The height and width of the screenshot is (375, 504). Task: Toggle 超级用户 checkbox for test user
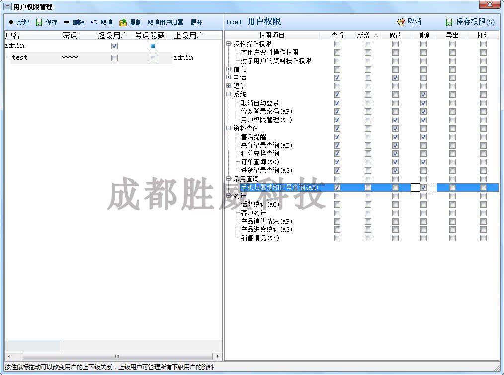[x=114, y=58]
